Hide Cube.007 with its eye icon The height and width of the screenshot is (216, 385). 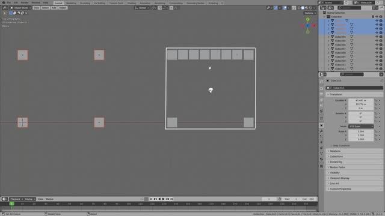pyautogui.click(x=377, y=49)
